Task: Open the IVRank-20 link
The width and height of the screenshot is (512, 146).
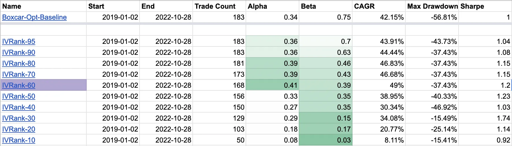Action: (x=19, y=129)
